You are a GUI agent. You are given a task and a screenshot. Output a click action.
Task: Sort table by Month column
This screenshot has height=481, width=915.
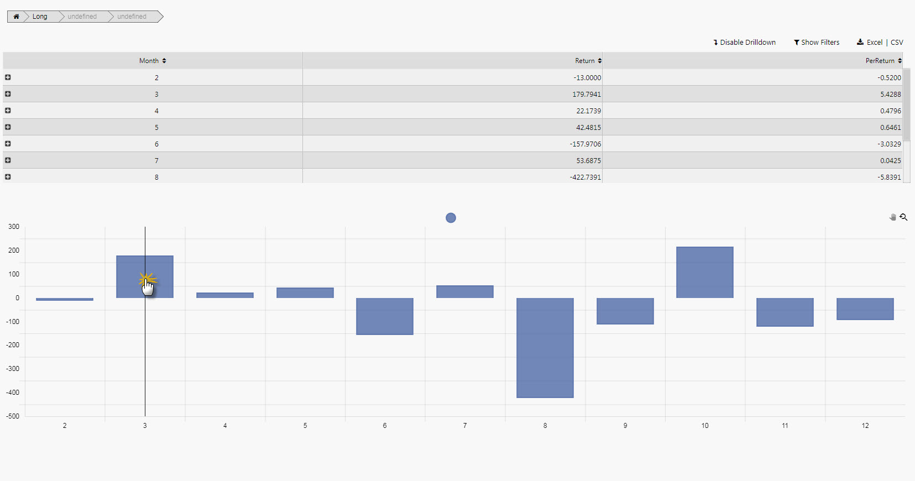(164, 61)
